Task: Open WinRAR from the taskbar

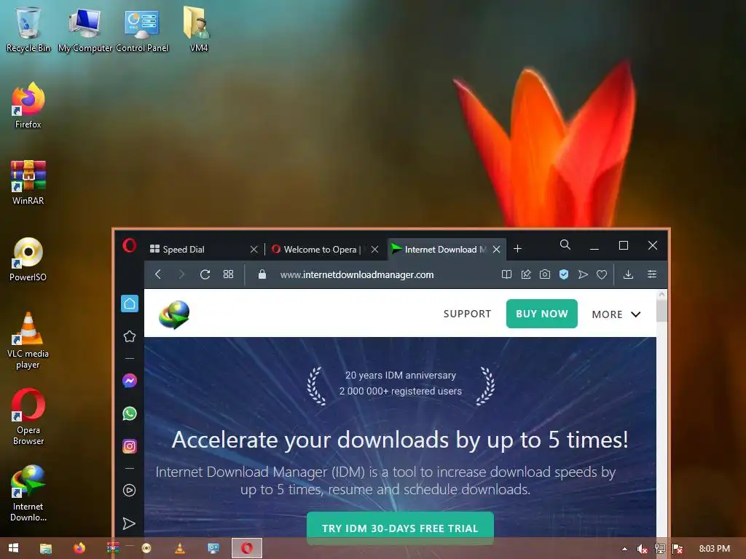Action: 113,548
